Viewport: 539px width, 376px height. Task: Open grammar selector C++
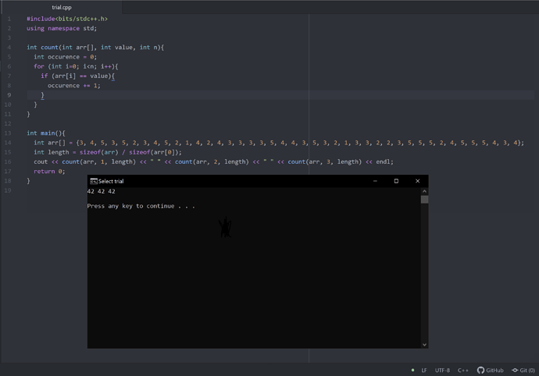[x=462, y=371]
